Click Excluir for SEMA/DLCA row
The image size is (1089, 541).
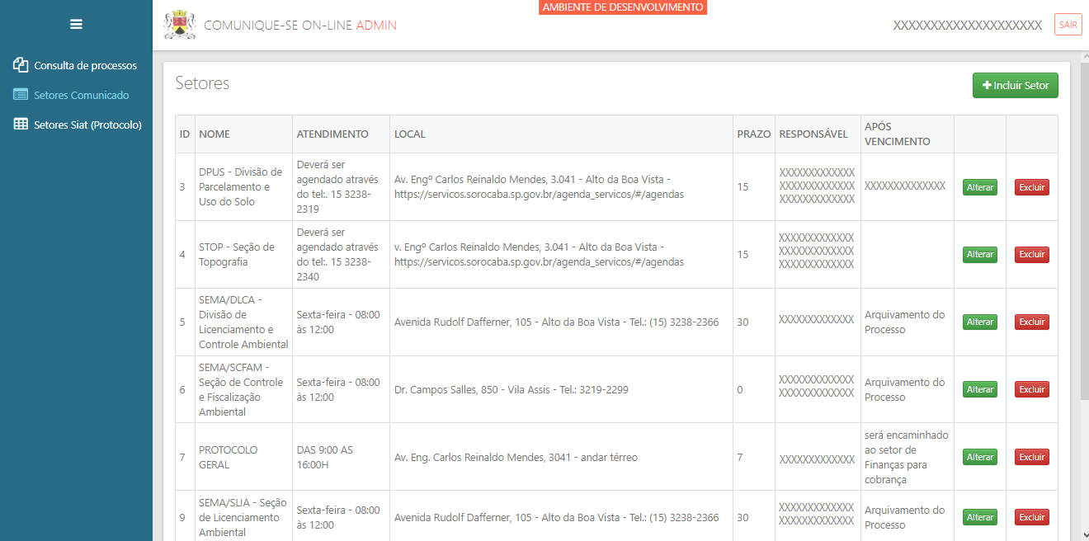tap(1032, 322)
